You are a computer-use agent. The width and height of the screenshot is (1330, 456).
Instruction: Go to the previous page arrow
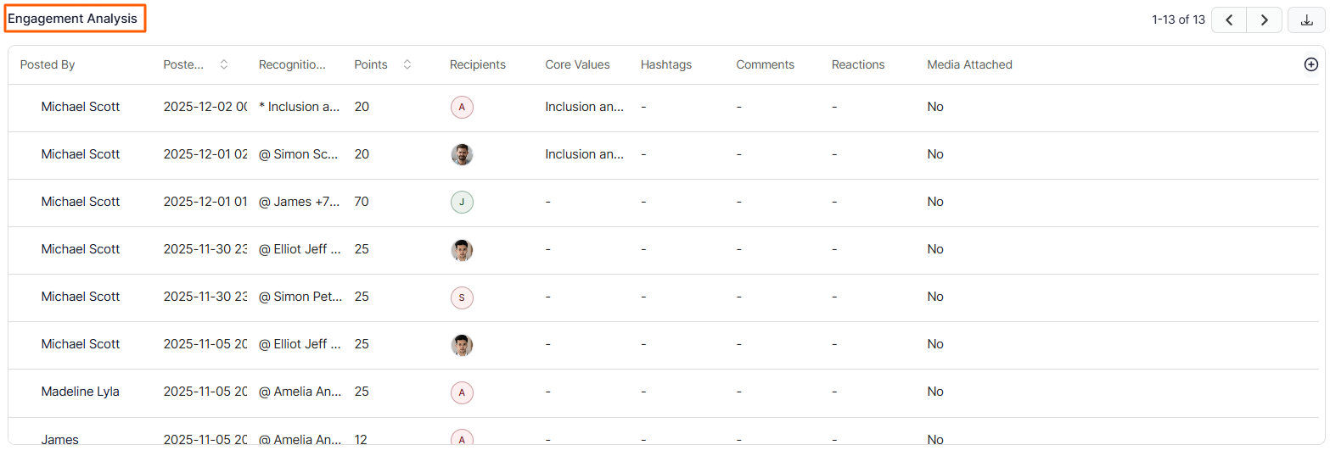(1228, 19)
